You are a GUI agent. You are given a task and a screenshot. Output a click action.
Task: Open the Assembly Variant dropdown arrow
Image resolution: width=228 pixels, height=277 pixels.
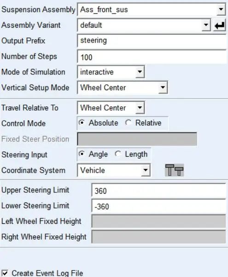click(206, 25)
